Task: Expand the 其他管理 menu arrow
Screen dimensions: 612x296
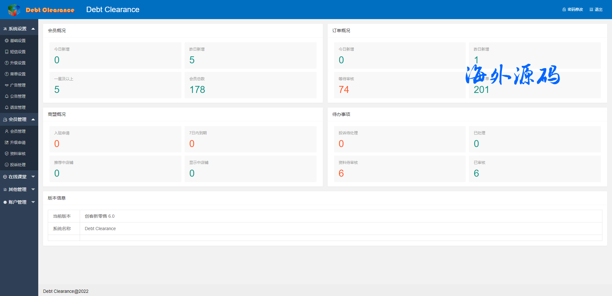Action: pos(33,189)
